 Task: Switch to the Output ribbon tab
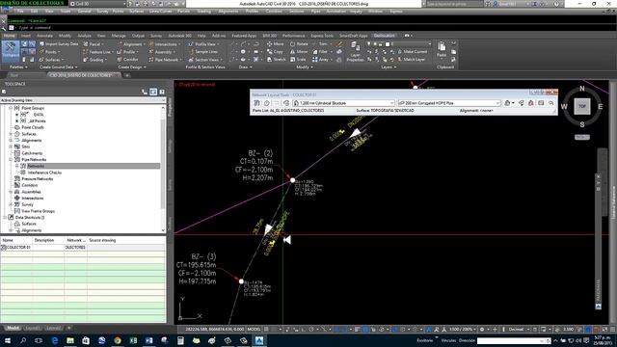(138, 36)
